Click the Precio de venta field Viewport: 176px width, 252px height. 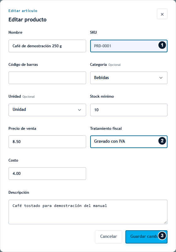pyautogui.click(x=47, y=141)
